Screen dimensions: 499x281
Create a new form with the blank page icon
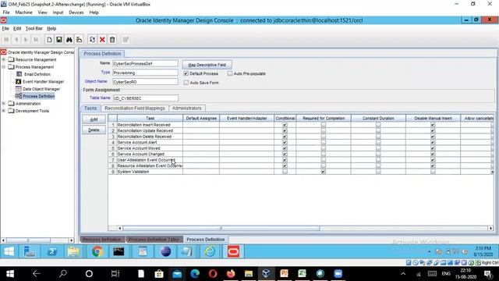click(x=49, y=40)
